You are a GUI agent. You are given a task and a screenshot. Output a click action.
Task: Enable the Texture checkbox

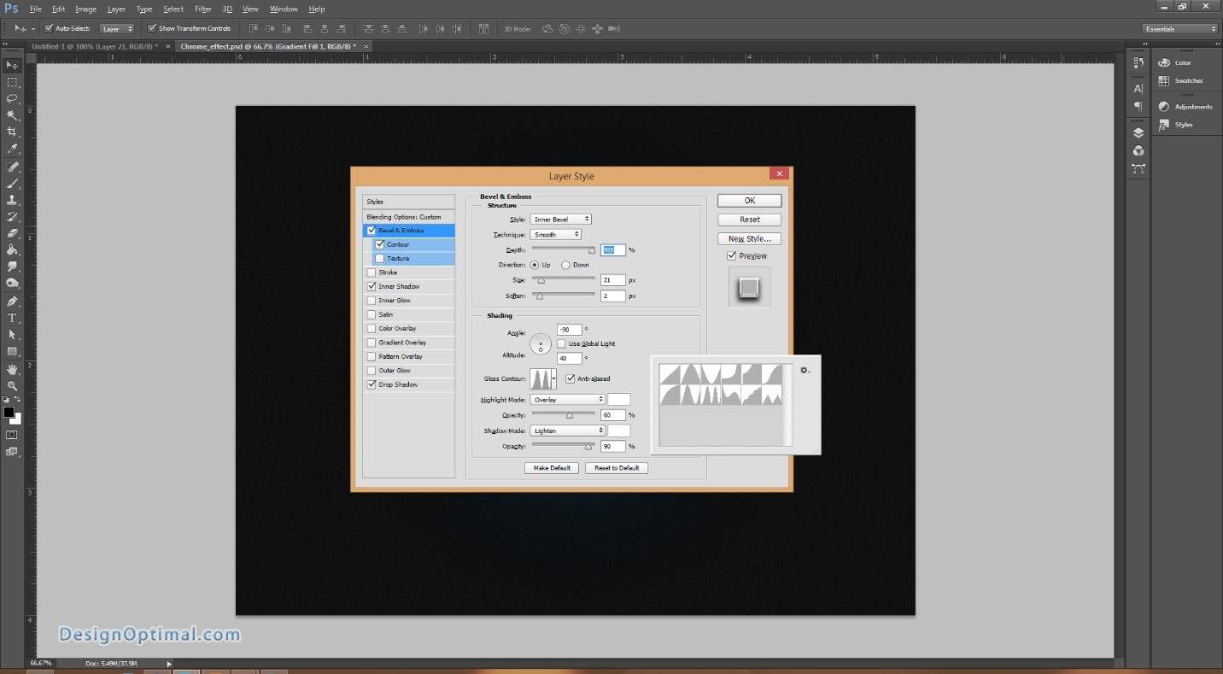click(x=380, y=258)
